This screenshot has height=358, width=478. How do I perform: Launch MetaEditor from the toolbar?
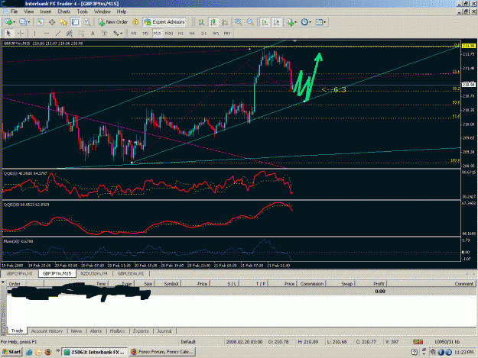135,22
